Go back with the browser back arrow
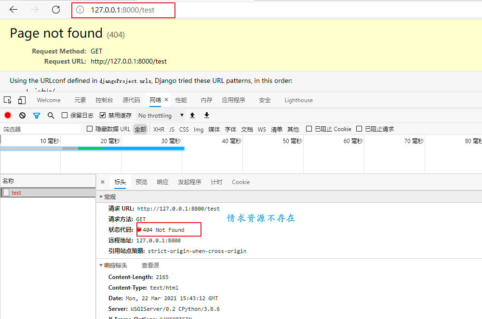 pyautogui.click(x=13, y=10)
